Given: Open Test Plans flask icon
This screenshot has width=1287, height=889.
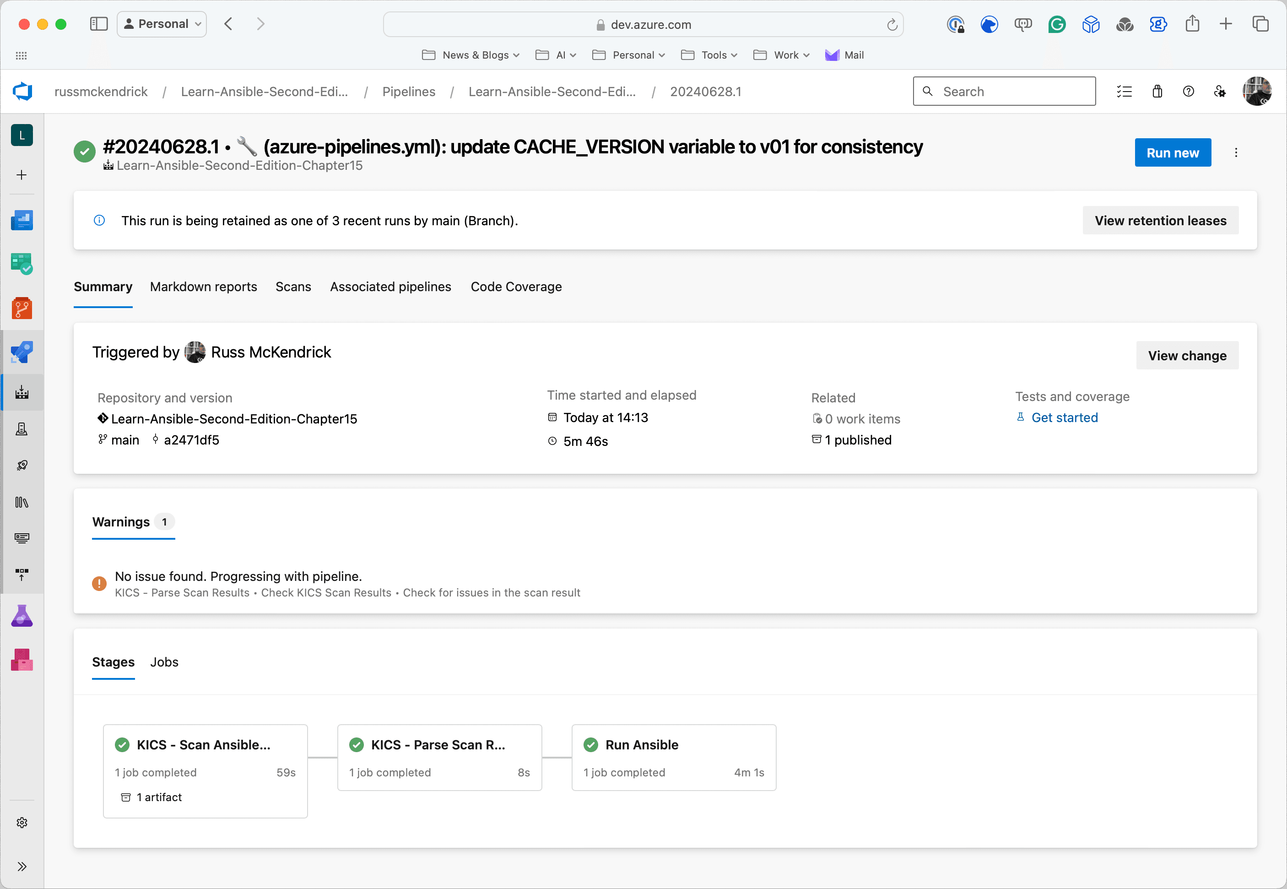Looking at the screenshot, I should (22, 616).
